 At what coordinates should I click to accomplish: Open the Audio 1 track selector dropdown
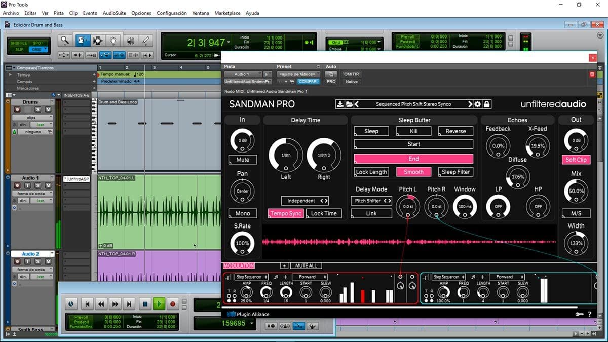pyautogui.click(x=244, y=74)
